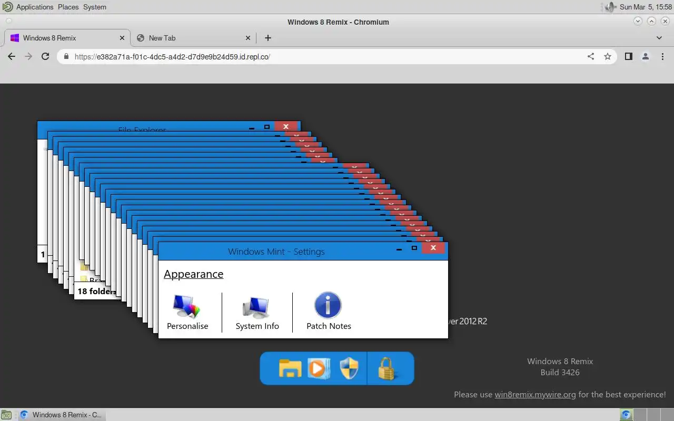Image resolution: width=674 pixels, height=421 pixels.
Task: Open Chromium three-dot menu
Action: coord(662,56)
